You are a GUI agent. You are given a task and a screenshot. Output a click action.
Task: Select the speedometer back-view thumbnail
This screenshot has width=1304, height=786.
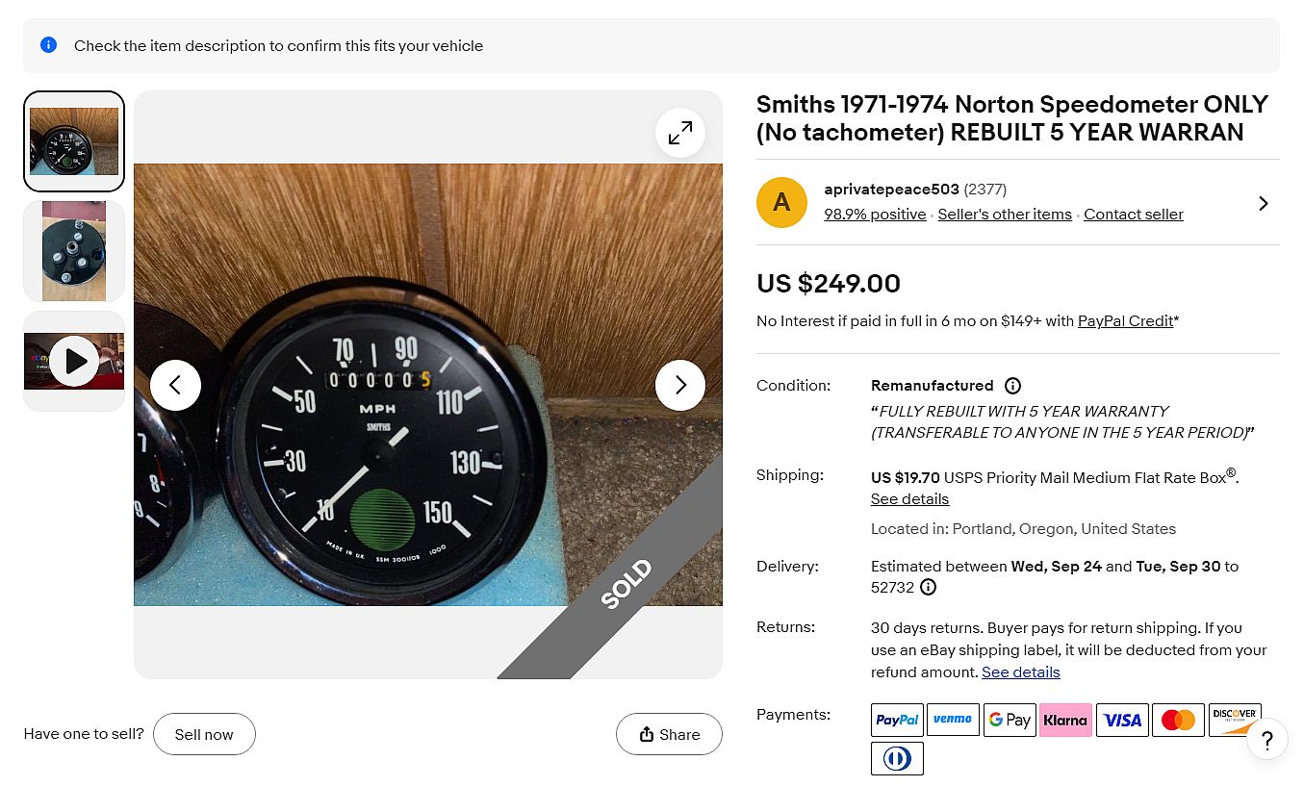pyautogui.click(x=73, y=250)
